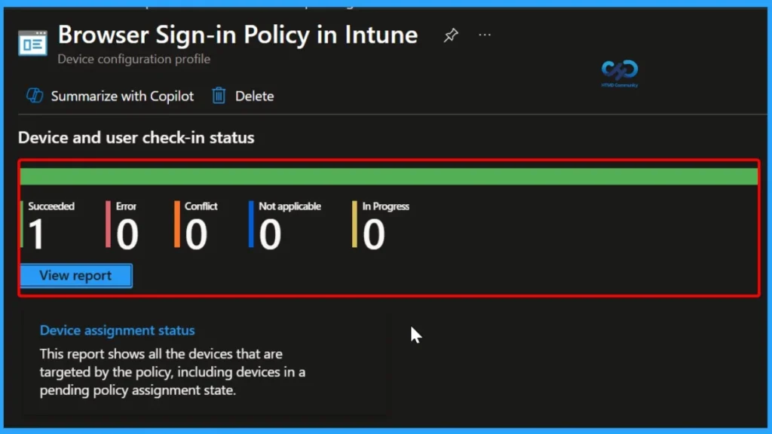Click the blue Not applicable indicator bar

click(251, 223)
